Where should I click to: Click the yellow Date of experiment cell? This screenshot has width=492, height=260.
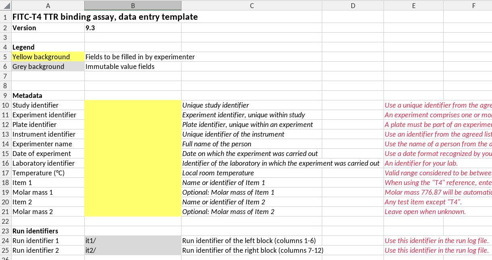[133, 154]
